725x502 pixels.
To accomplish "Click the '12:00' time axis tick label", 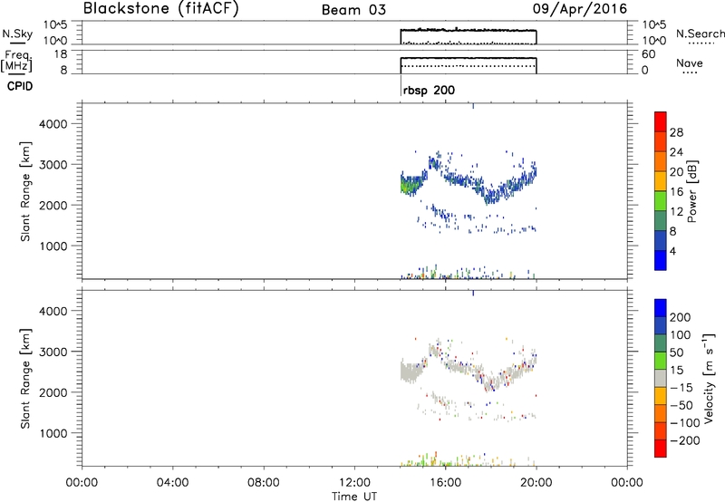I will [x=354, y=483].
